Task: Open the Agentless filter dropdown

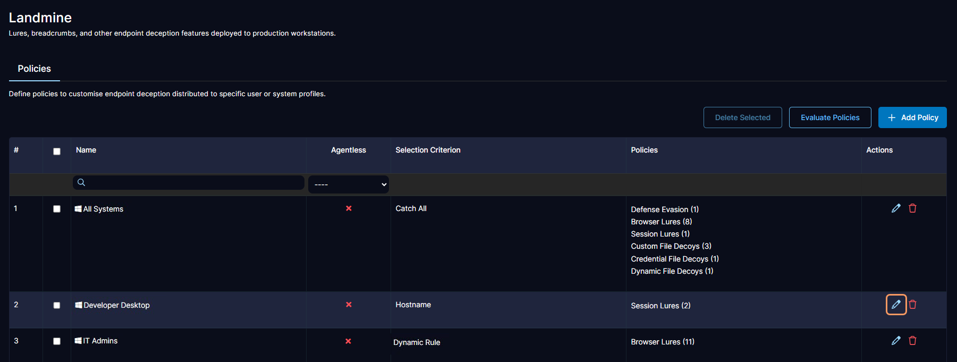Action: (x=349, y=184)
